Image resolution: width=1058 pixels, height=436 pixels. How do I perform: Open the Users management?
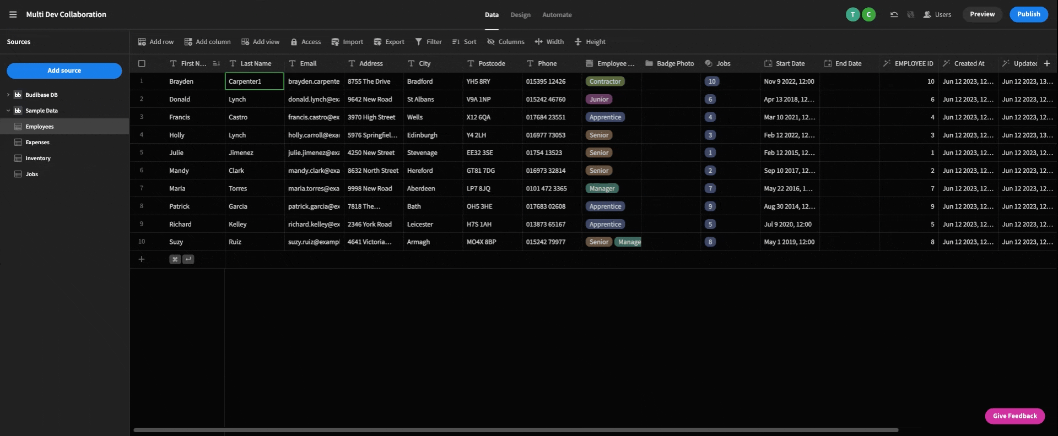pyautogui.click(x=937, y=14)
